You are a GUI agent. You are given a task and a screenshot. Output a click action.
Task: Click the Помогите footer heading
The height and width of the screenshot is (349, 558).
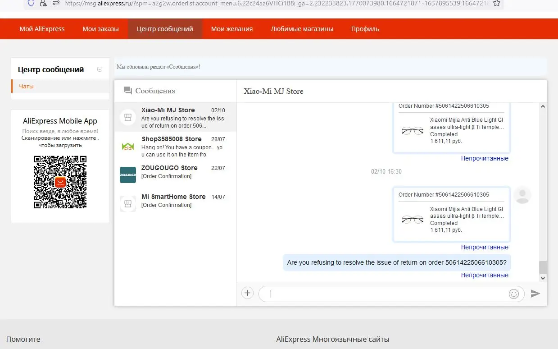click(x=23, y=339)
